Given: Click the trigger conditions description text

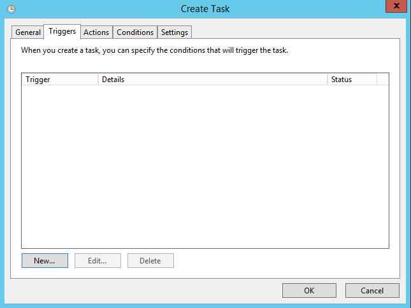Looking at the screenshot, I should click(x=155, y=50).
